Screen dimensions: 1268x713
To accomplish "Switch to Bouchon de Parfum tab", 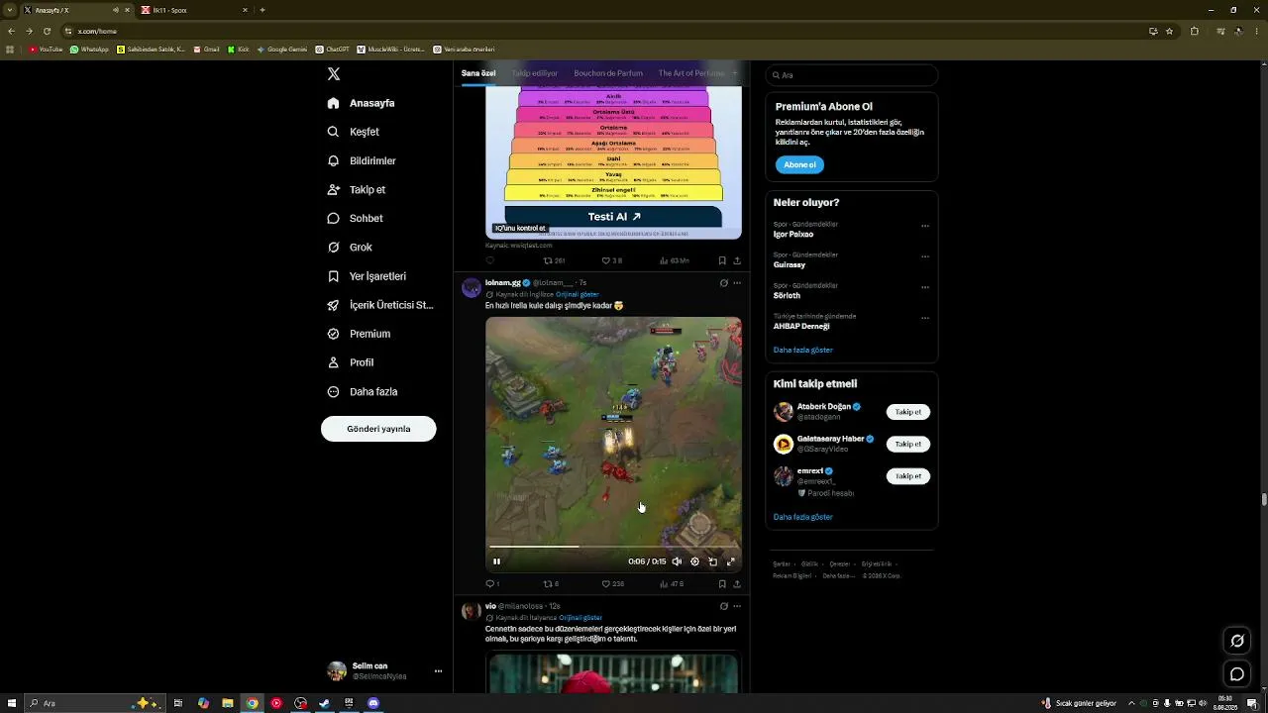I will pyautogui.click(x=608, y=73).
